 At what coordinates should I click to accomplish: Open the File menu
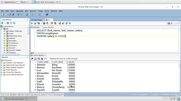coord(2,11)
